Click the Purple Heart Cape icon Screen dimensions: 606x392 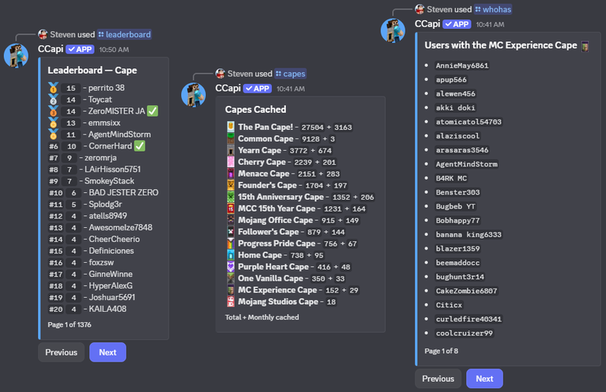coord(231,267)
